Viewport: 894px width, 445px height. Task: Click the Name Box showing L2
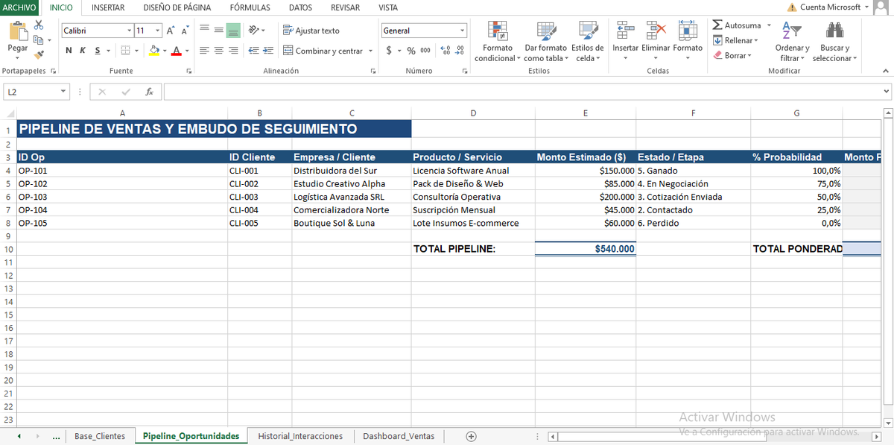(x=30, y=92)
